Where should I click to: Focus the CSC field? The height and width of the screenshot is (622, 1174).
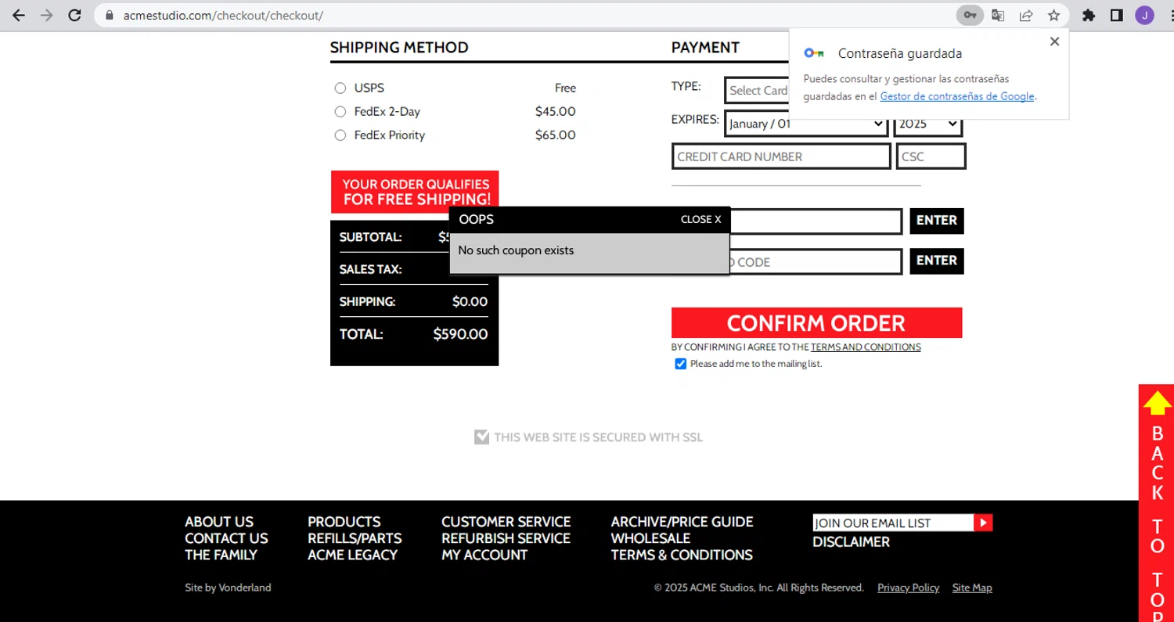pyautogui.click(x=931, y=156)
